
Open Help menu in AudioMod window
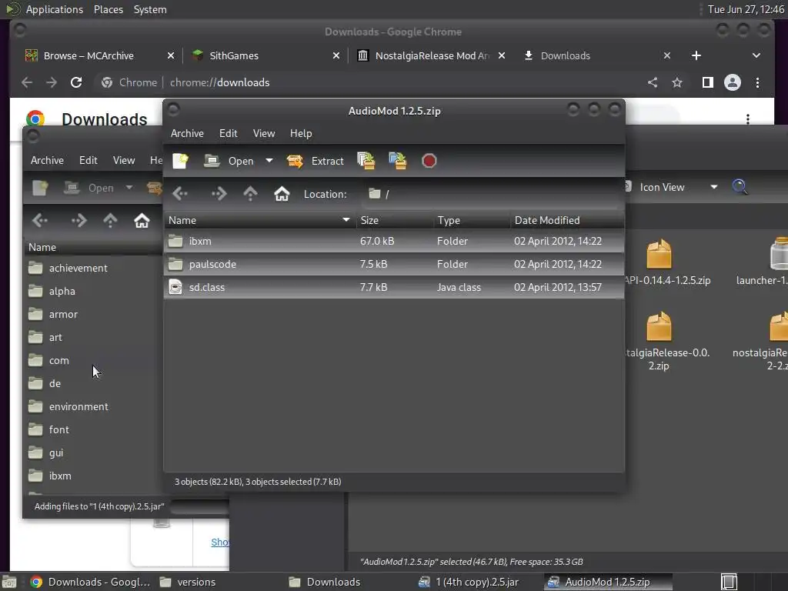coord(301,133)
